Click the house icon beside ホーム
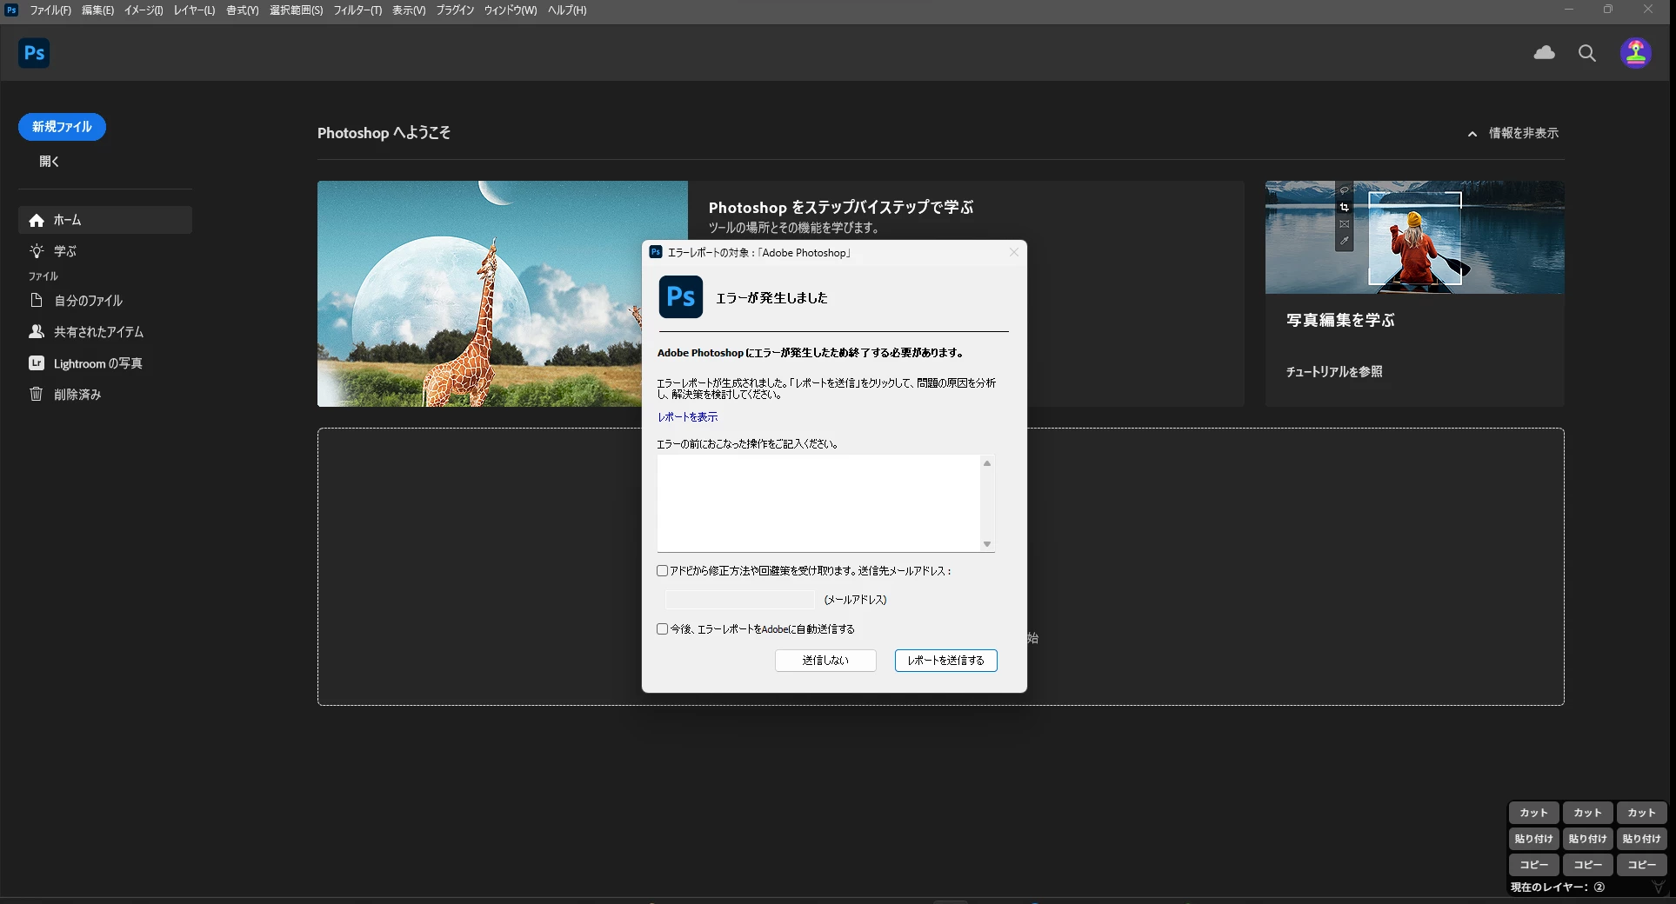This screenshot has width=1676, height=904. point(37,221)
